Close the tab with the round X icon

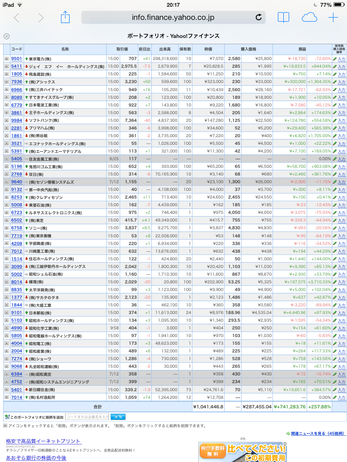point(6,36)
